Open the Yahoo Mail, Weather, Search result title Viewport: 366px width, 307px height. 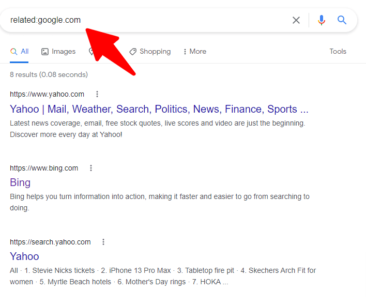click(159, 109)
